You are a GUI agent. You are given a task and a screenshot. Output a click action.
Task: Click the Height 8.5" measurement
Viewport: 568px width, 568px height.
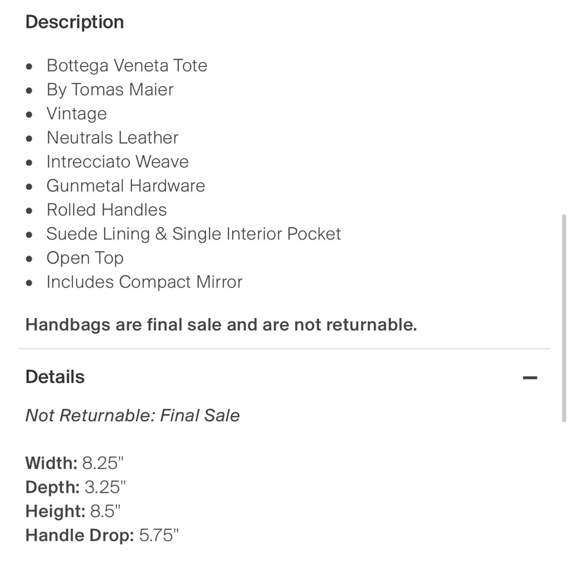click(73, 511)
